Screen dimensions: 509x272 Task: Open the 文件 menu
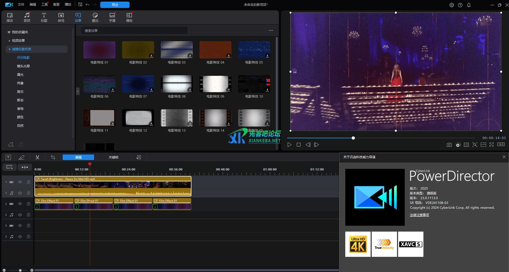point(21,5)
